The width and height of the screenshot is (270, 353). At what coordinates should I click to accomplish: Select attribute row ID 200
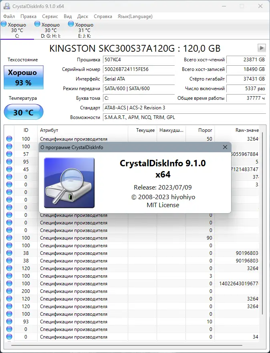pyautogui.click(x=132, y=291)
